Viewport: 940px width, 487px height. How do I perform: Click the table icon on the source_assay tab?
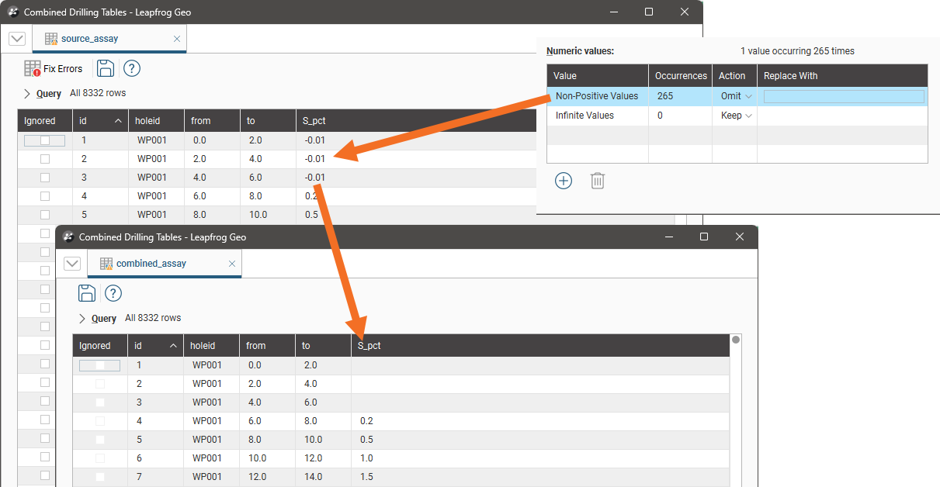pos(51,39)
